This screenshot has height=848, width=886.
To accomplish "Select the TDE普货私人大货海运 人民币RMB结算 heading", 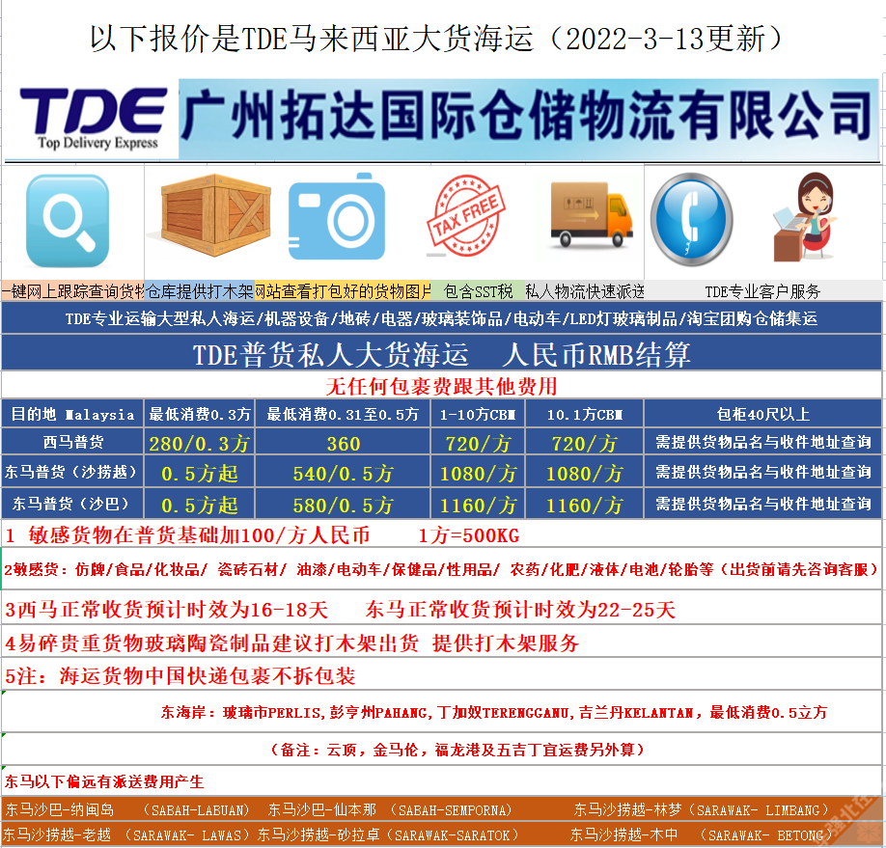I will pos(441,354).
